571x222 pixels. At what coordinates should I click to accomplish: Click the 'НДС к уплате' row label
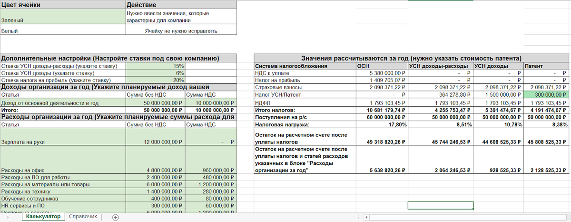pos(305,73)
